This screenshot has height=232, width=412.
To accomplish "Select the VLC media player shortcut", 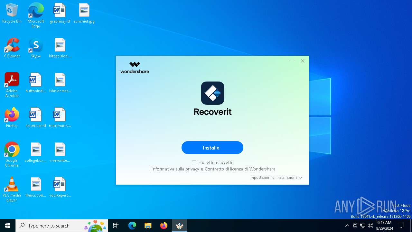I will 12,189.
